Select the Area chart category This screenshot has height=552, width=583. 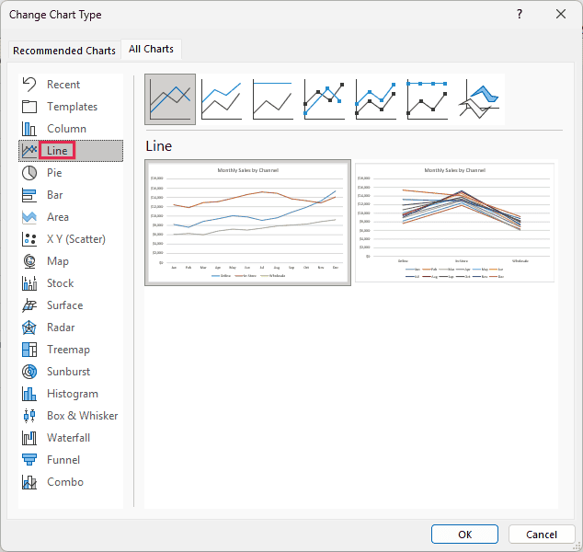tap(71, 217)
